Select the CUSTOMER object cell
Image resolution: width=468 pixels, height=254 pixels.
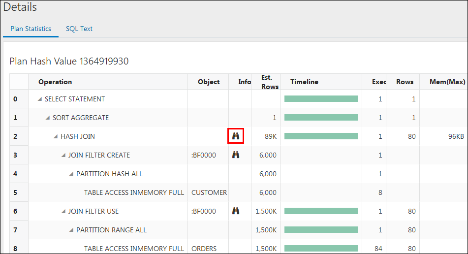(x=209, y=192)
